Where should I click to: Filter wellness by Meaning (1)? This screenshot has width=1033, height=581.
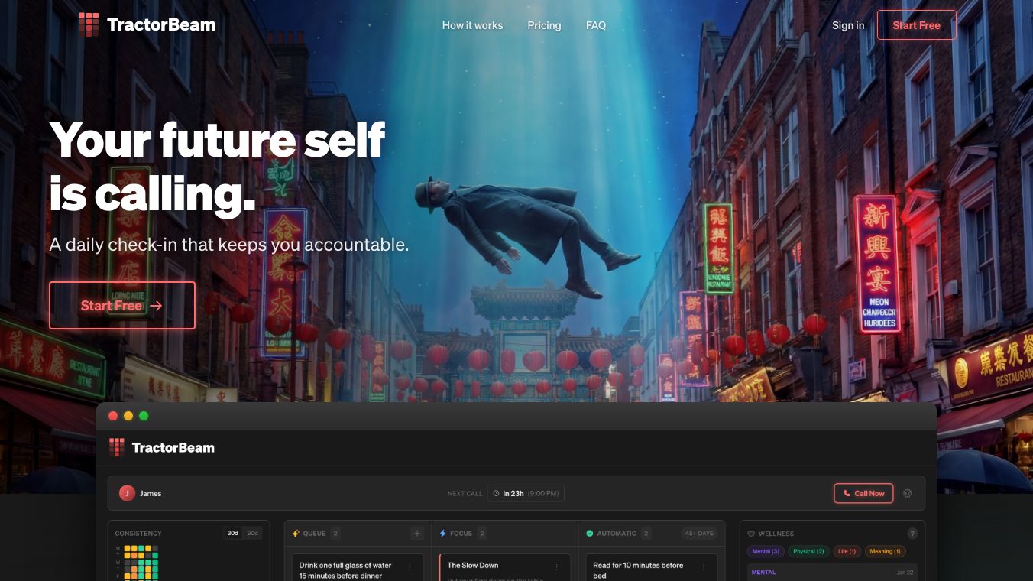(886, 551)
